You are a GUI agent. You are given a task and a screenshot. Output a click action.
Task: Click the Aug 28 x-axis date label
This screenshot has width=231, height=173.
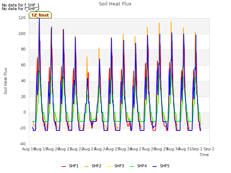tap(149, 149)
